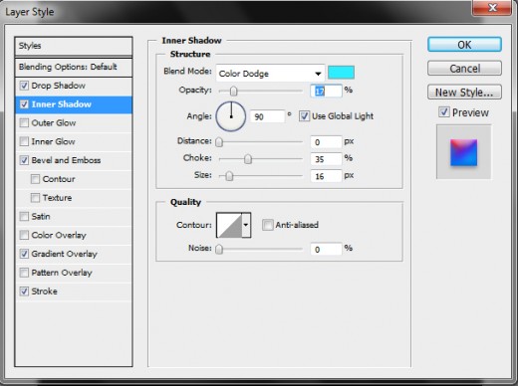The image size is (518, 386).
Task: Open the Styles list header
Action: [x=74, y=46]
